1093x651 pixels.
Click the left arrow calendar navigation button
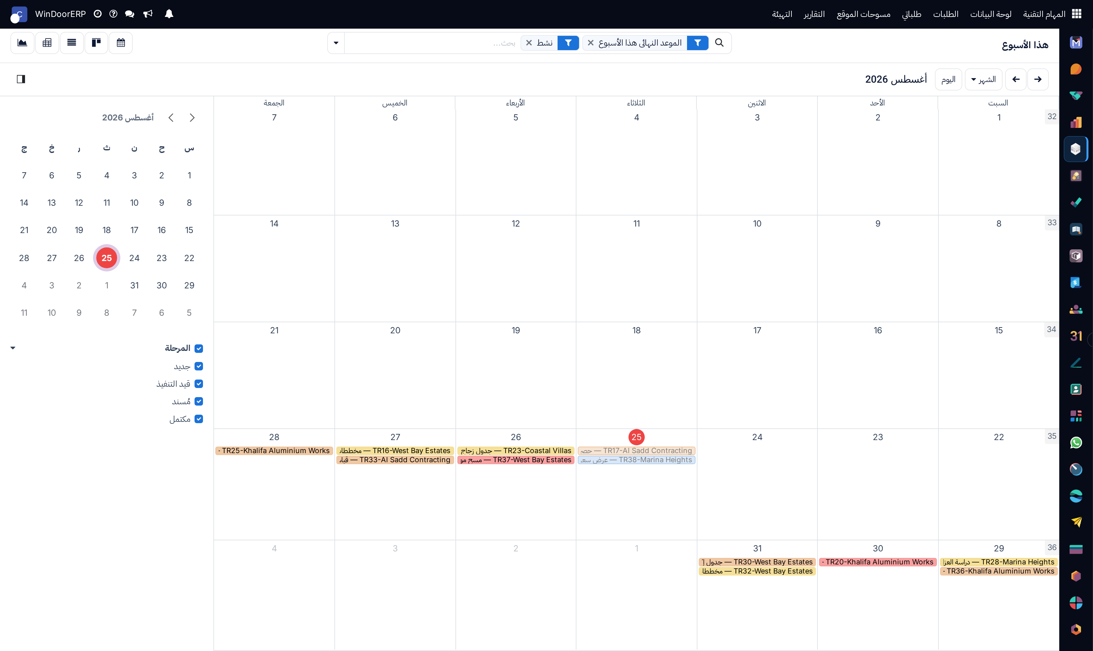[1016, 79]
